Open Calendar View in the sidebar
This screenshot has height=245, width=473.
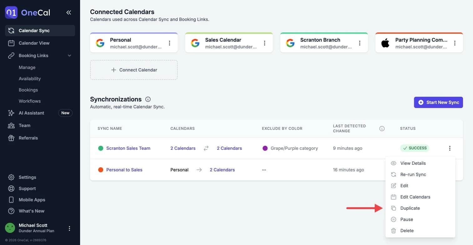[x=40, y=43]
